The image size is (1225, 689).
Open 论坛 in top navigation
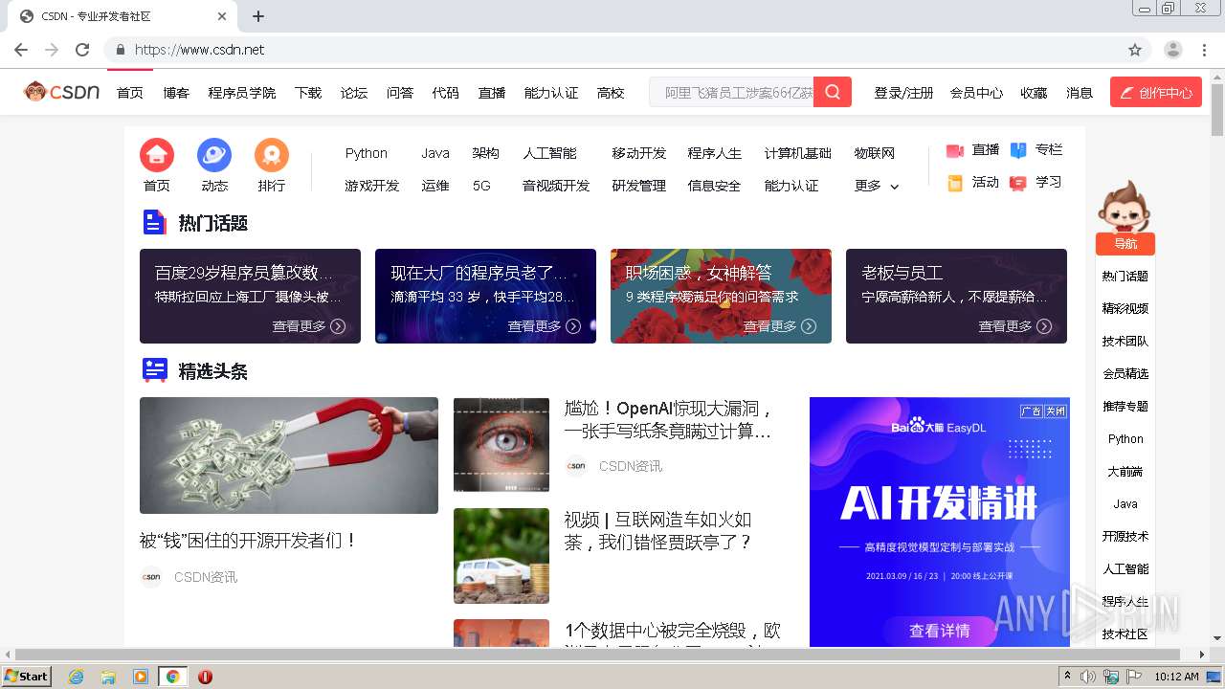(x=354, y=93)
